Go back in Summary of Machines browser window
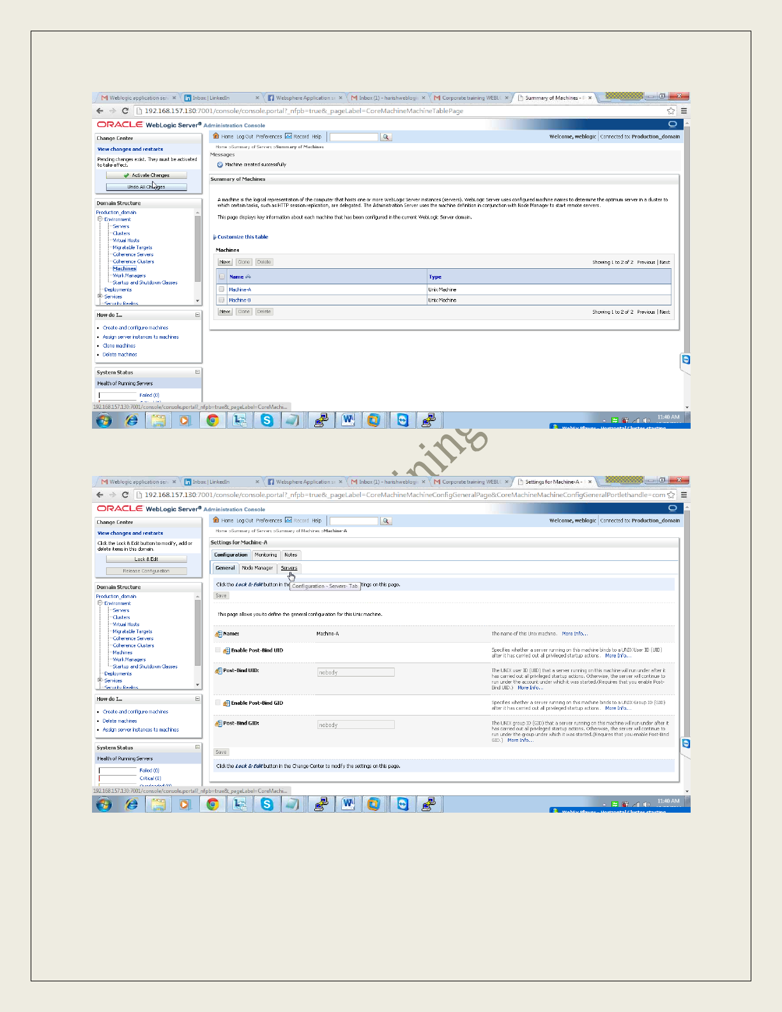The width and height of the screenshot is (782, 1012). point(100,111)
